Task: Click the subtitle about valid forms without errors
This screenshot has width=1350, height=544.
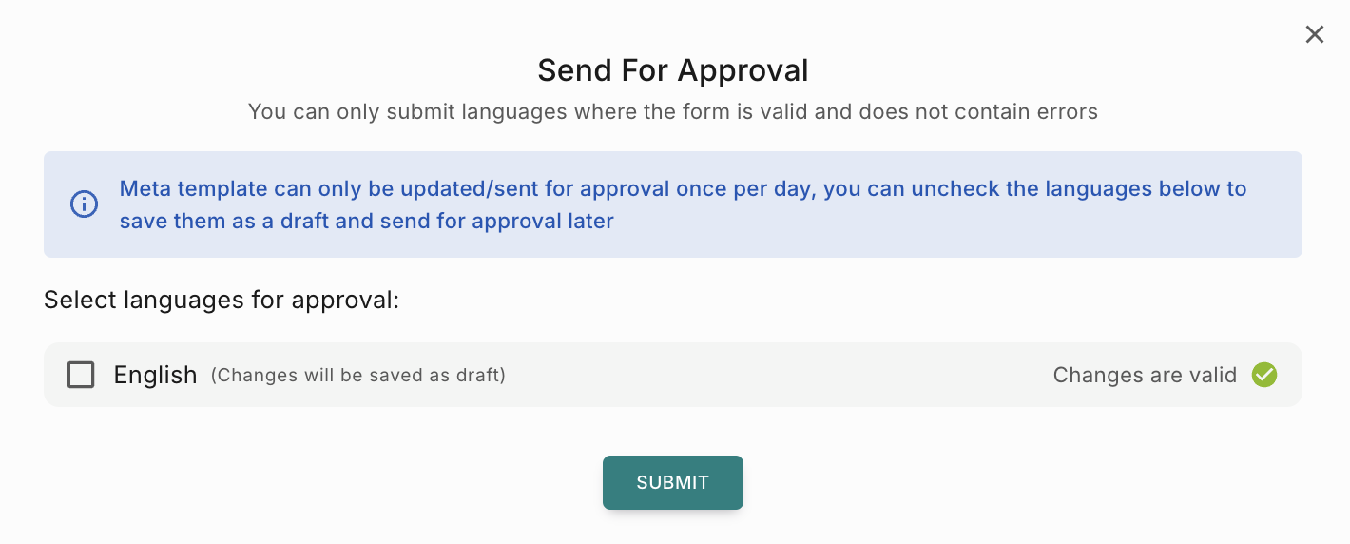Action: 673,112
